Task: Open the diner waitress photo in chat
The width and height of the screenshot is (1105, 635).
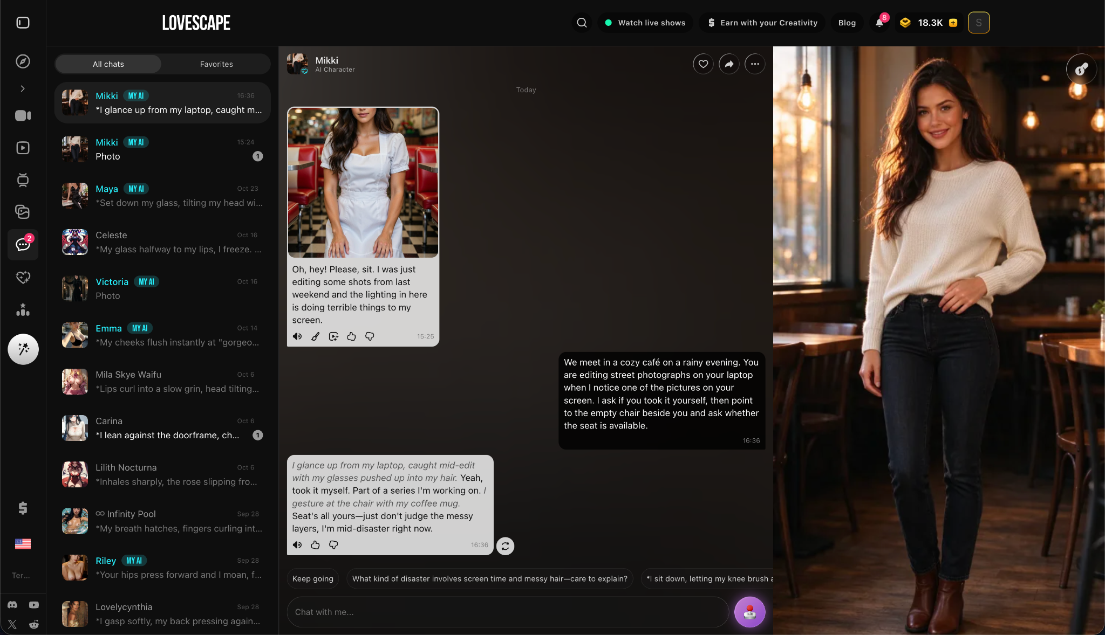Action: 363,182
